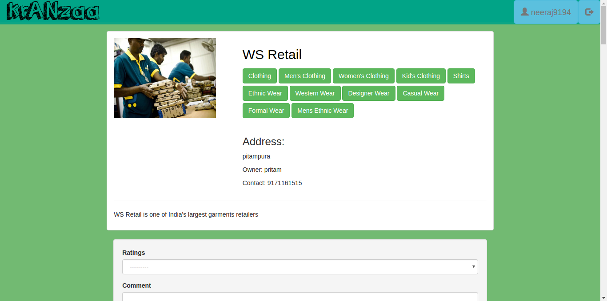The width and height of the screenshot is (607, 301).
Task: Select the Ethnic Wear tag
Action: [265, 93]
